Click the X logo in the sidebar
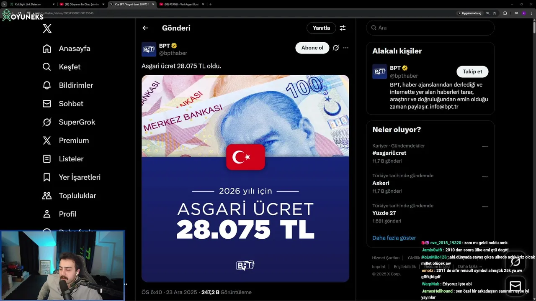 point(47,28)
